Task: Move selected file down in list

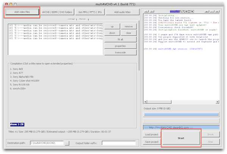Action: [x=112, y=33]
